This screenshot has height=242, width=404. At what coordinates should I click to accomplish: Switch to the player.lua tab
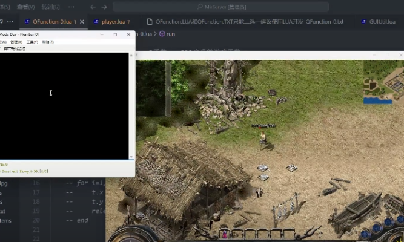114,21
